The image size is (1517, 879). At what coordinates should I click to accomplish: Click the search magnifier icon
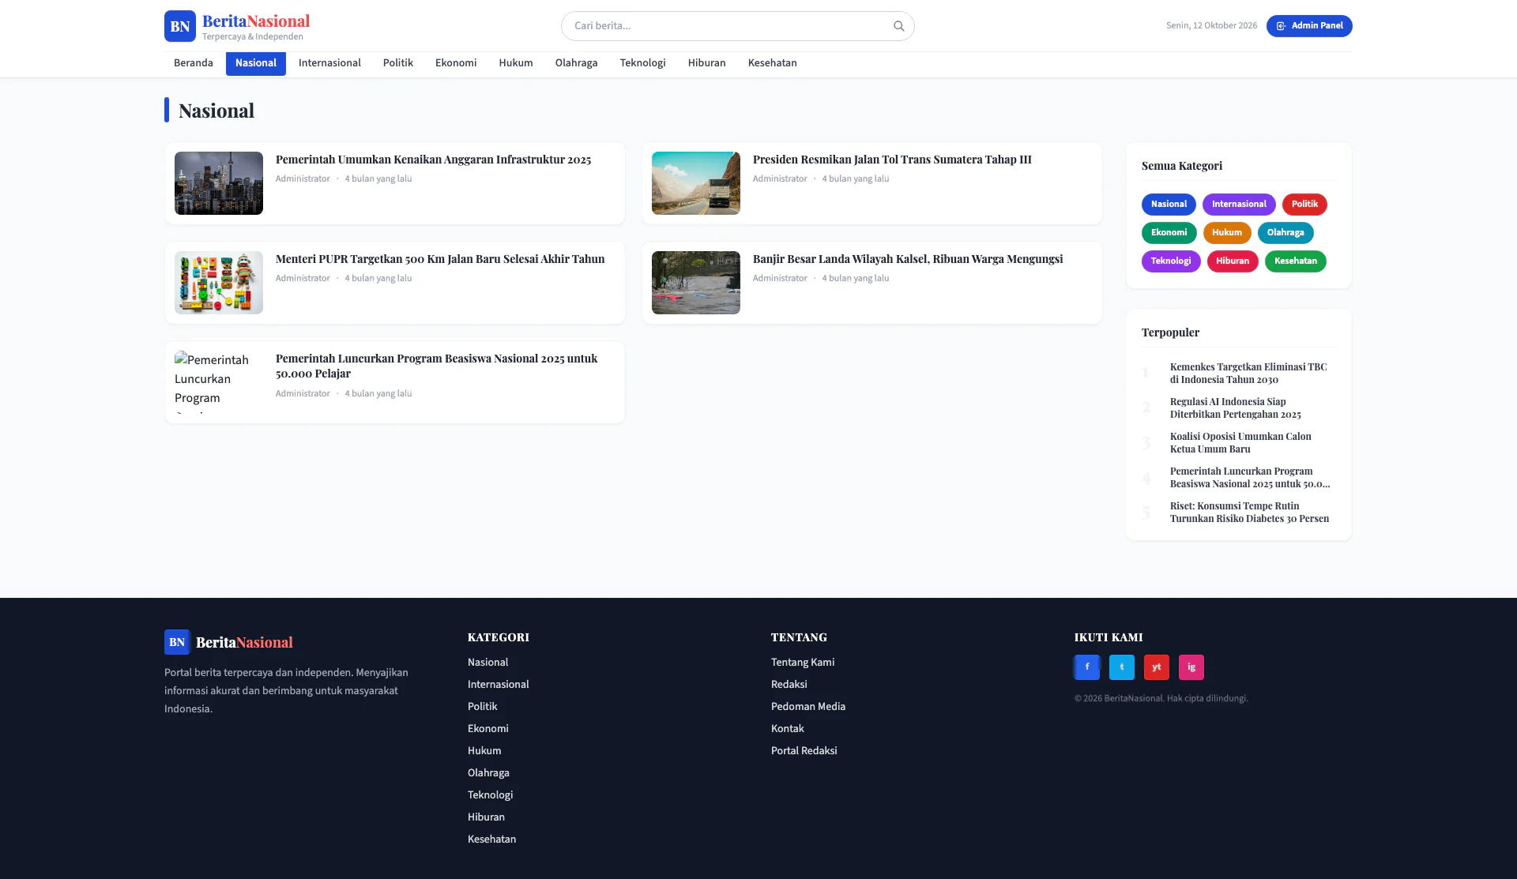pyautogui.click(x=898, y=26)
